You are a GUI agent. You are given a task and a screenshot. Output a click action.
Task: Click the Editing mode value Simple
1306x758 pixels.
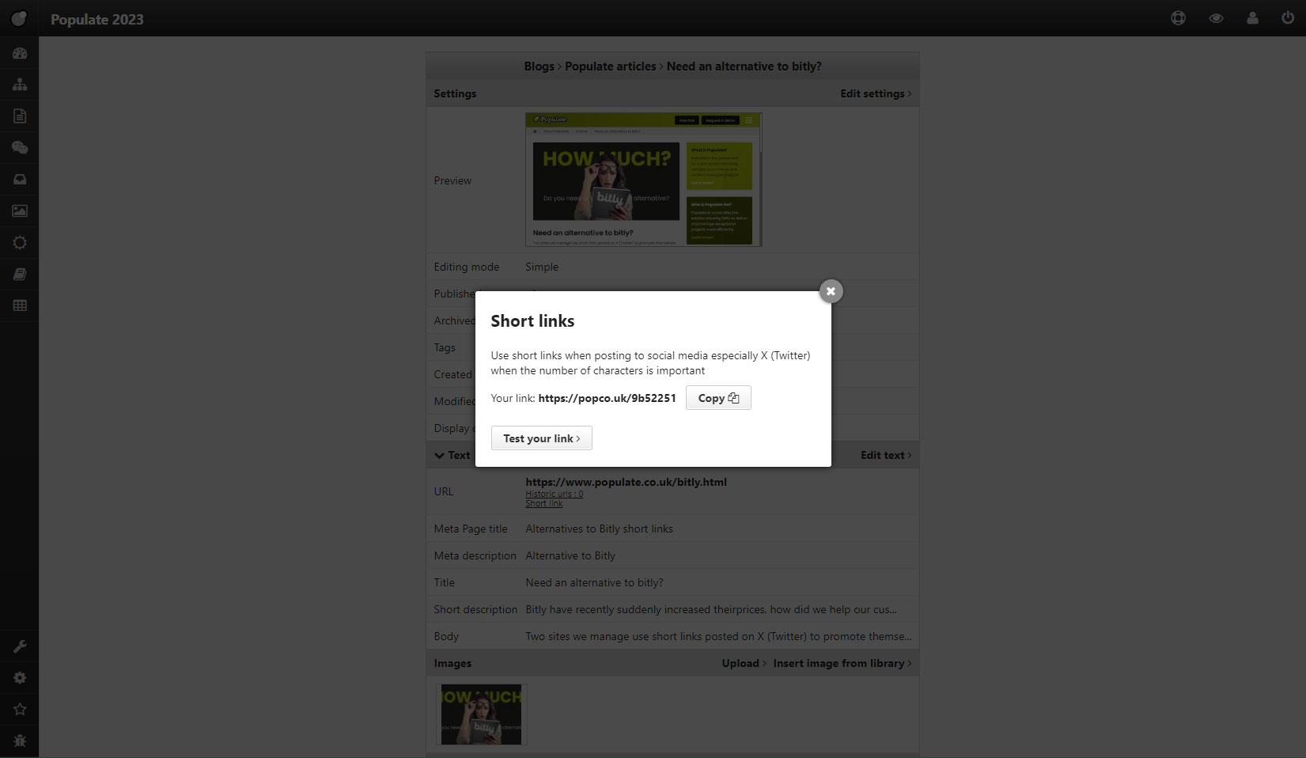pyautogui.click(x=542, y=267)
